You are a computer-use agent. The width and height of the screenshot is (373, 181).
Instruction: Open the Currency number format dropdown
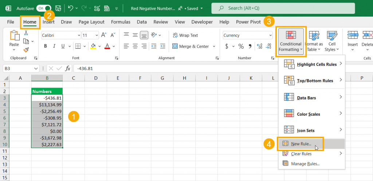click(x=270, y=35)
